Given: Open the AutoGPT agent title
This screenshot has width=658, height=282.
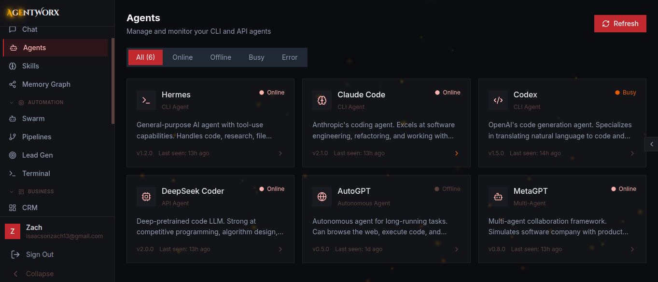Looking at the screenshot, I should pos(354,191).
